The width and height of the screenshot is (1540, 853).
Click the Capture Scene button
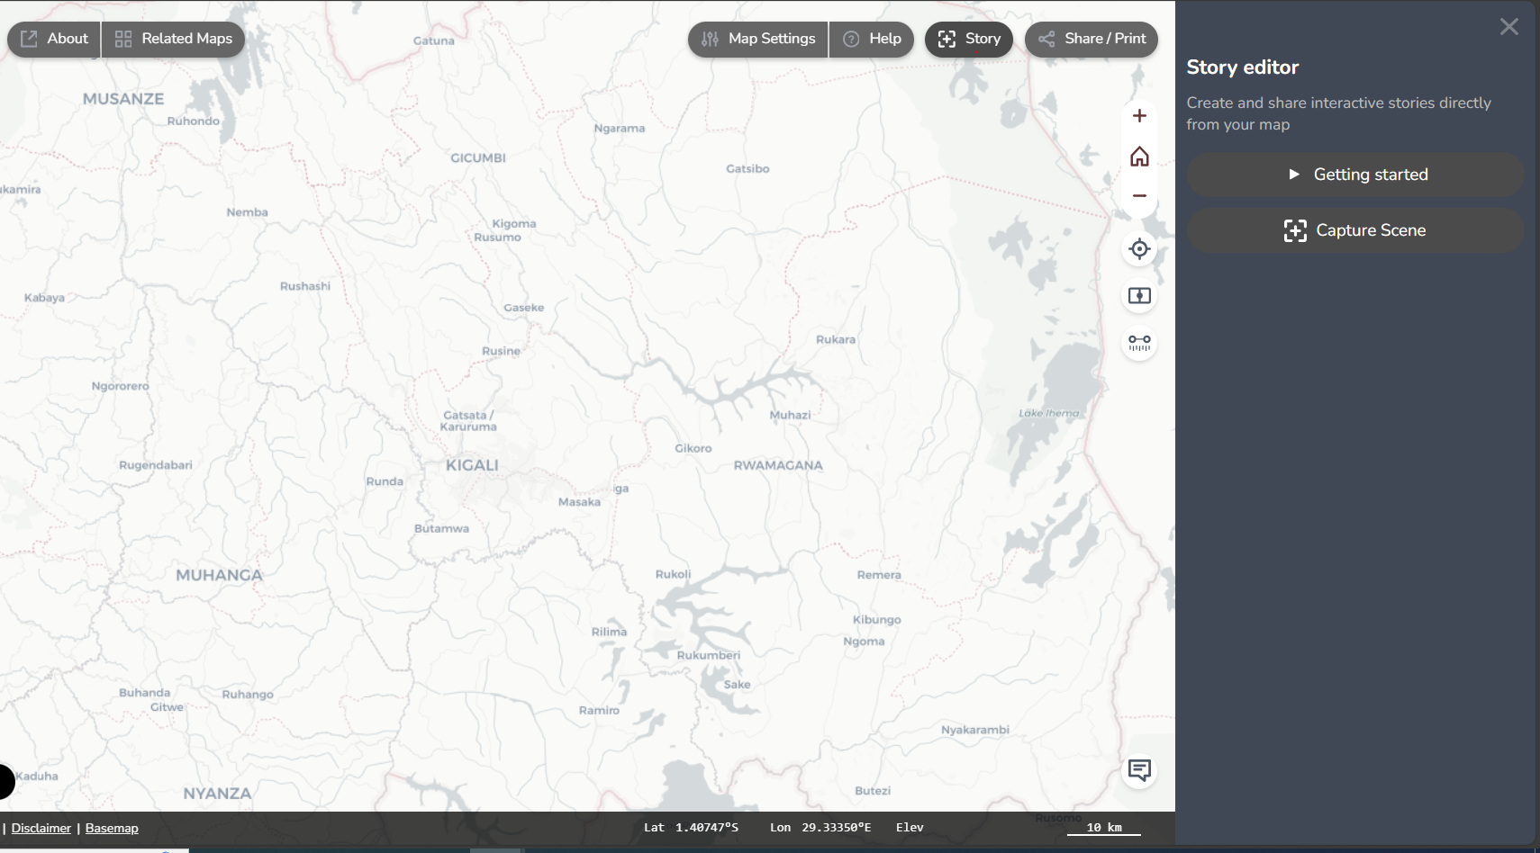click(1355, 230)
